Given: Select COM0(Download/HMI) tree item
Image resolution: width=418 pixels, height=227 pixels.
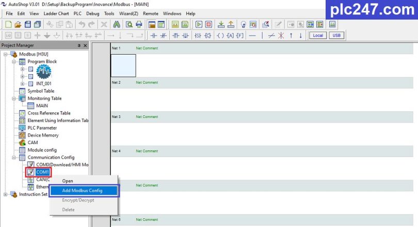Looking at the screenshot, I should [62, 165].
